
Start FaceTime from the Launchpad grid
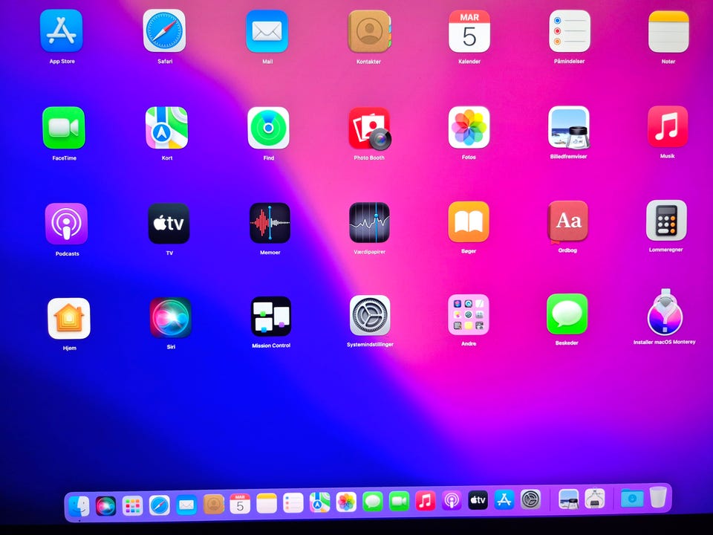[64, 128]
